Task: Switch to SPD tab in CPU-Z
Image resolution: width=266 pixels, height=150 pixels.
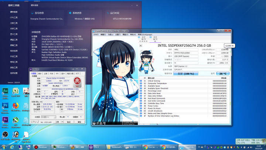Action: [x=57, y=73]
